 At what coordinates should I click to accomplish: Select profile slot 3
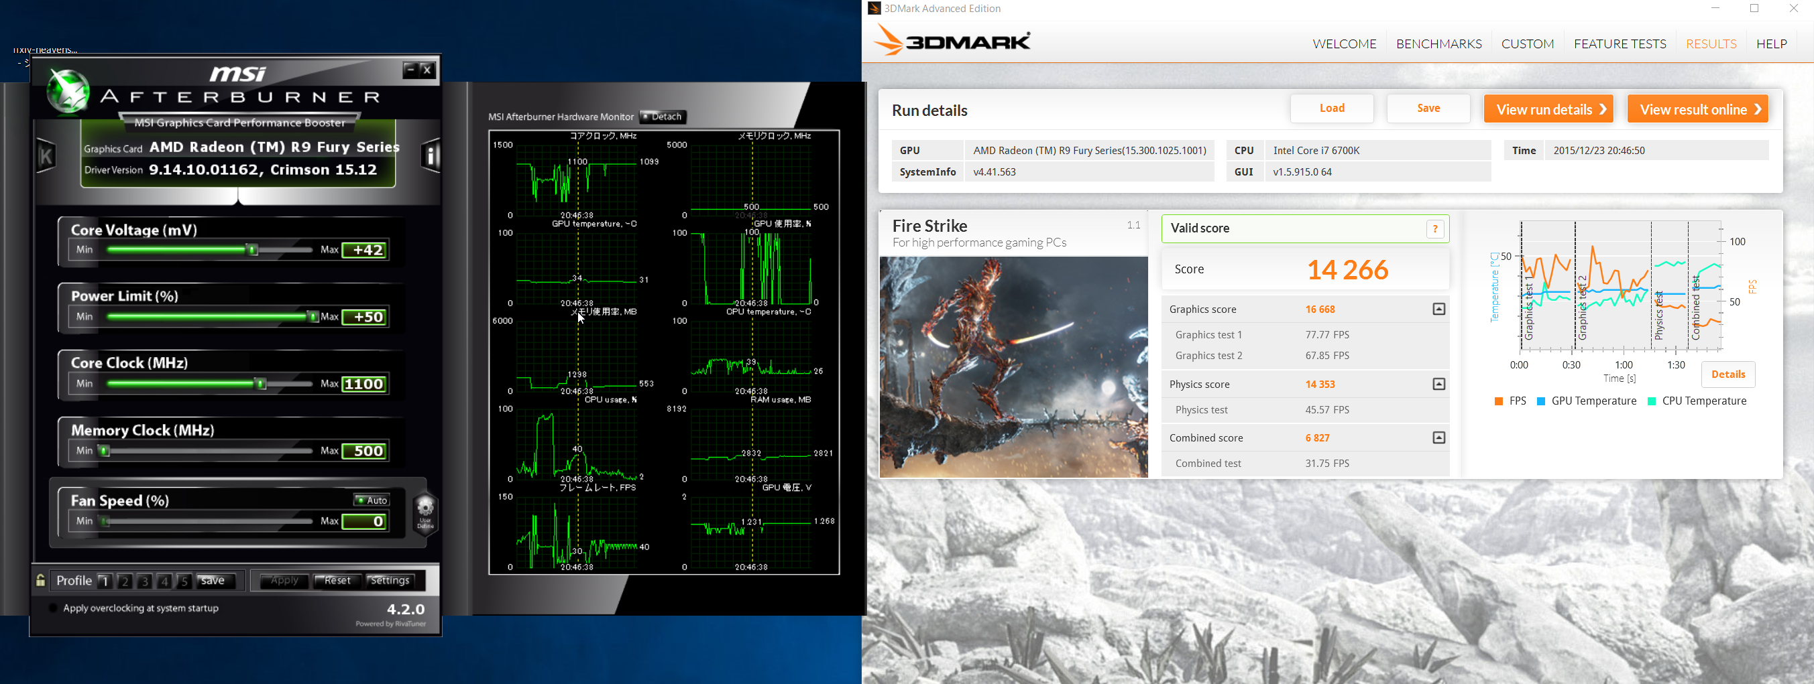[144, 582]
